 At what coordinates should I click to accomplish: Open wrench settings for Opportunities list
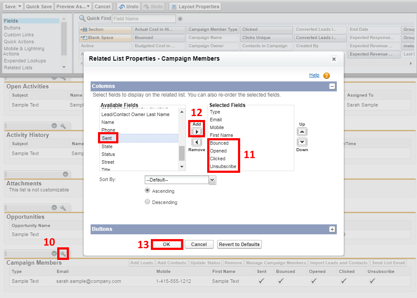pyautogui.click(x=63, y=207)
